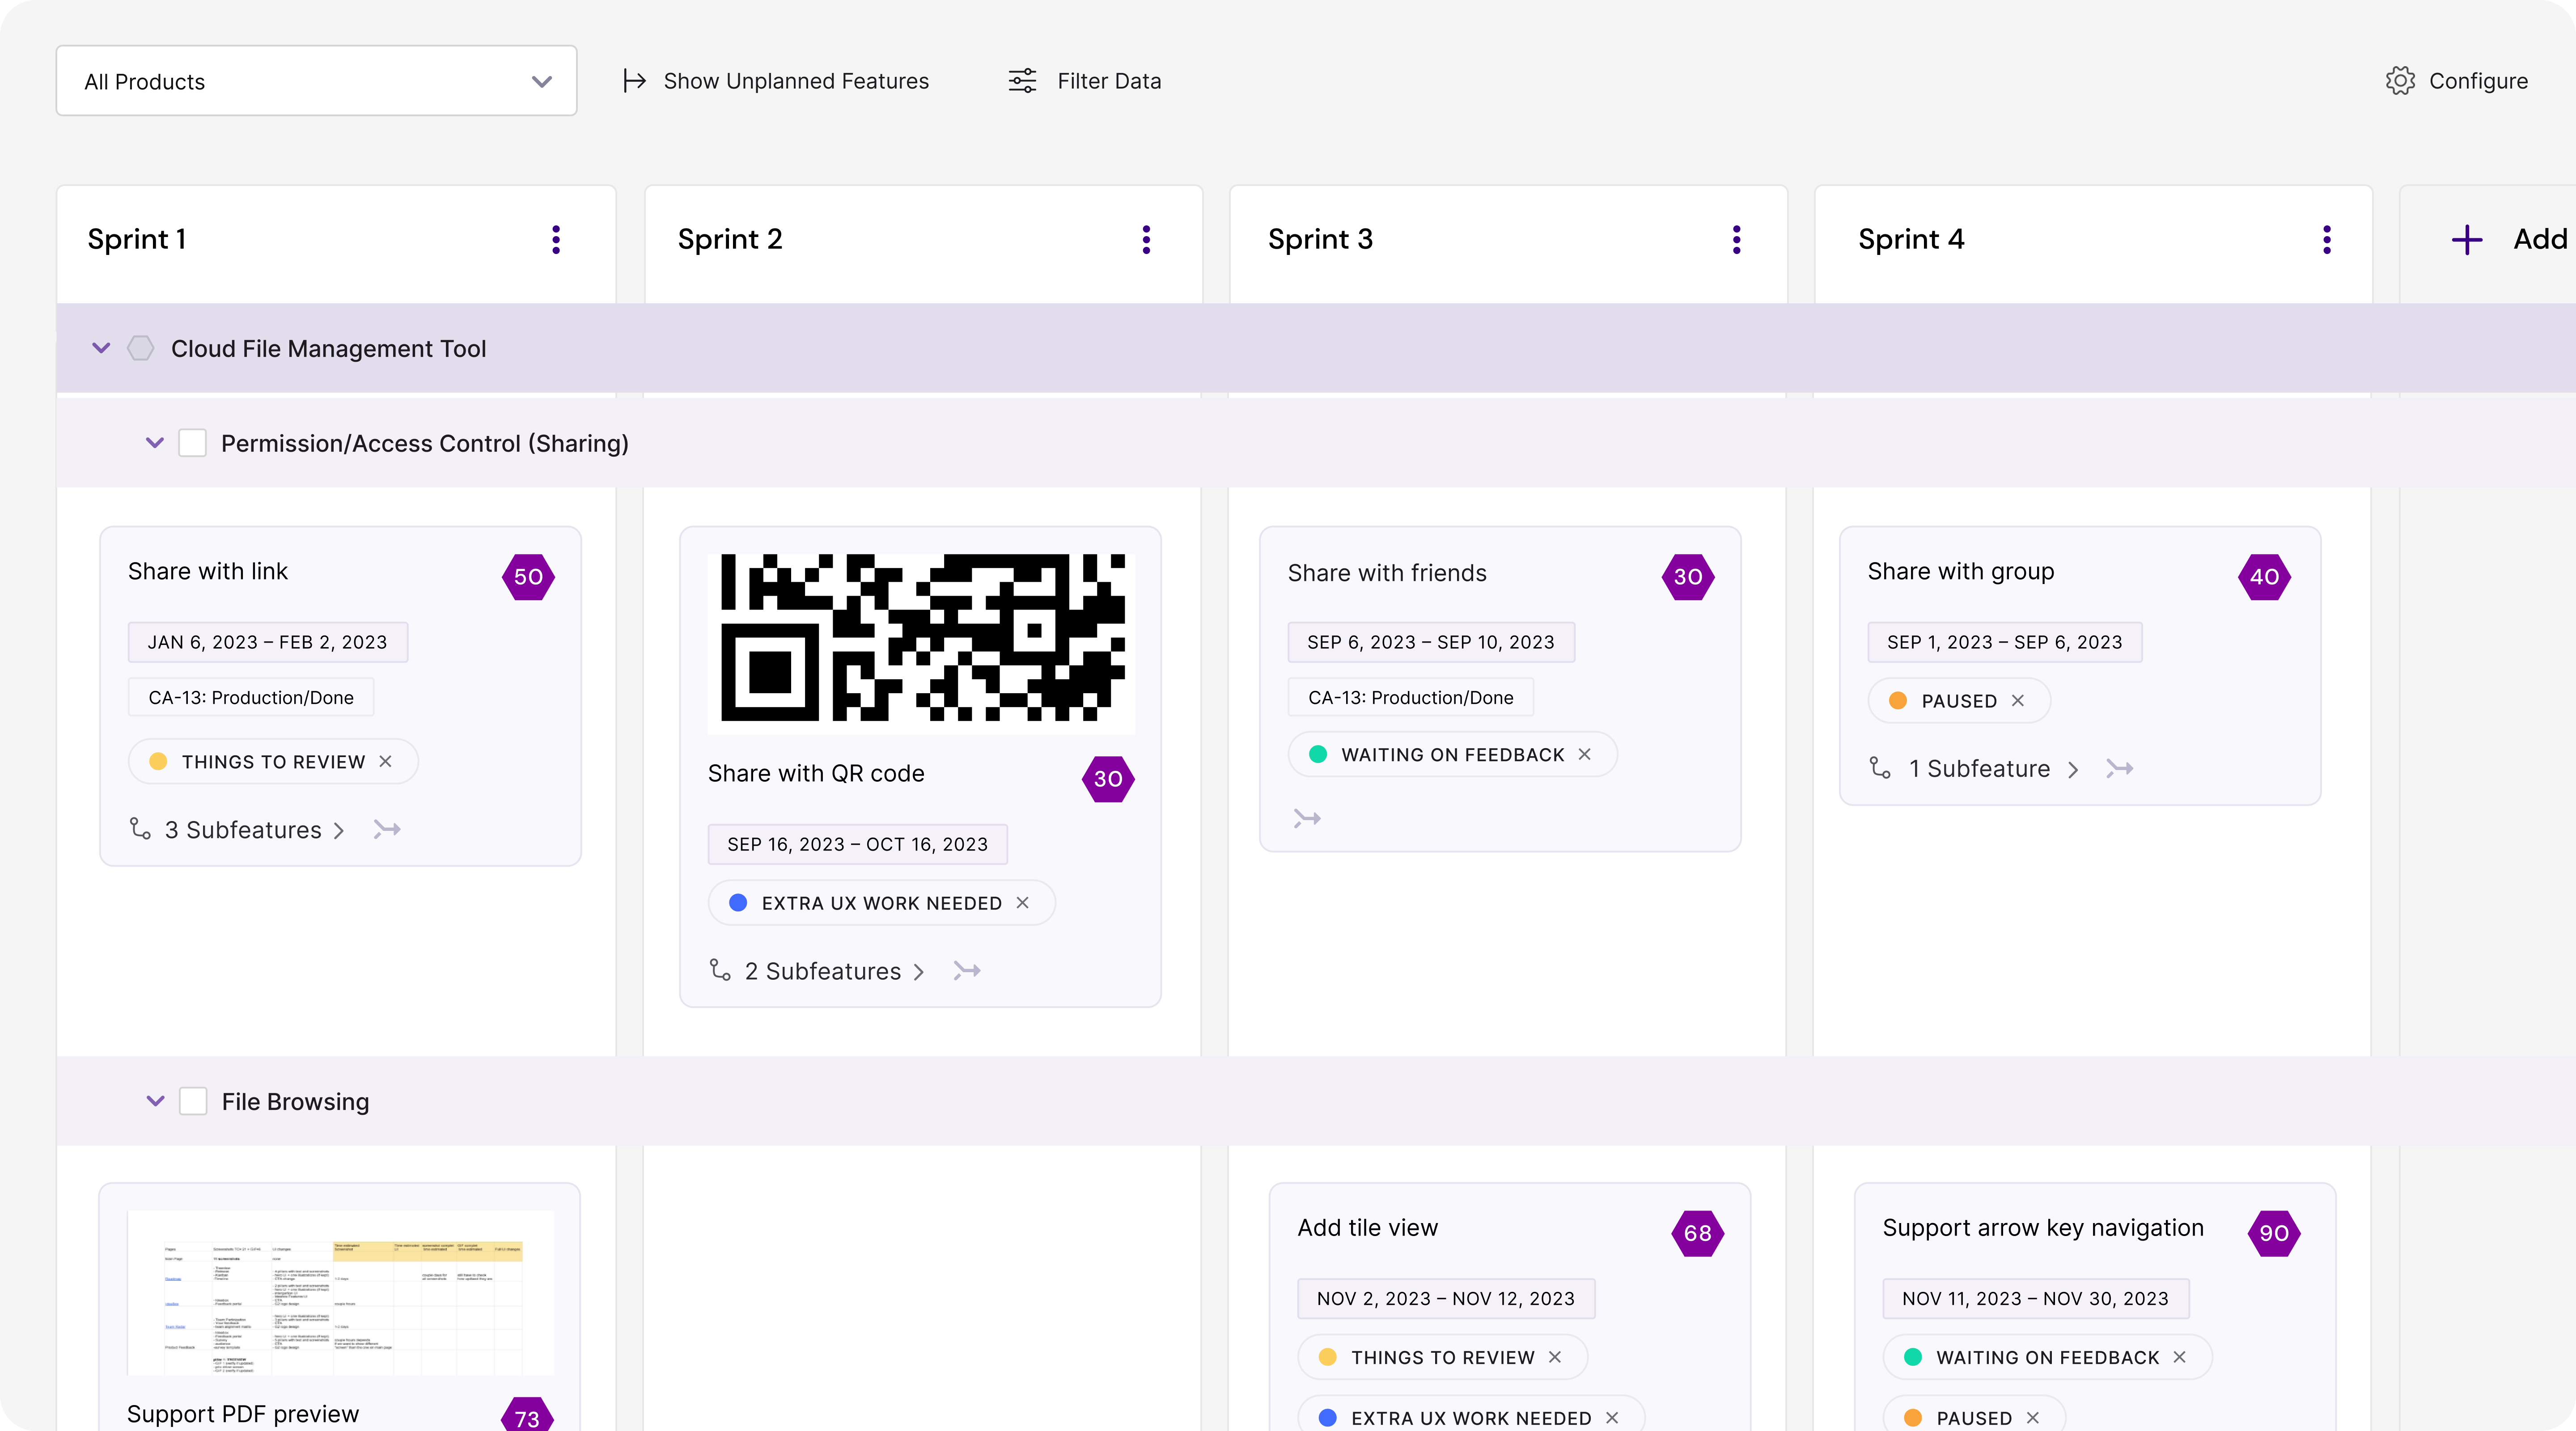Click the Configure gear icon
The height and width of the screenshot is (1431, 2576).
pos(2400,81)
